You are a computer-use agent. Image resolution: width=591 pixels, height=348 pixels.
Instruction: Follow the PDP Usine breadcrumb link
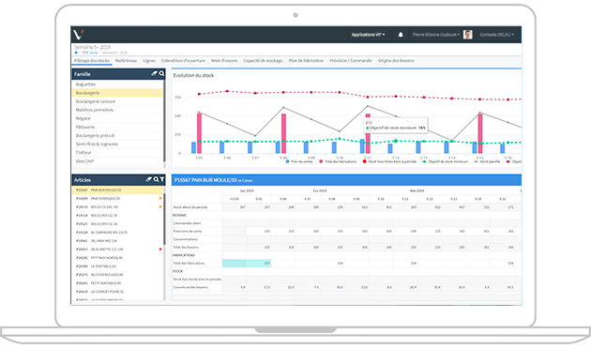(90, 53)
